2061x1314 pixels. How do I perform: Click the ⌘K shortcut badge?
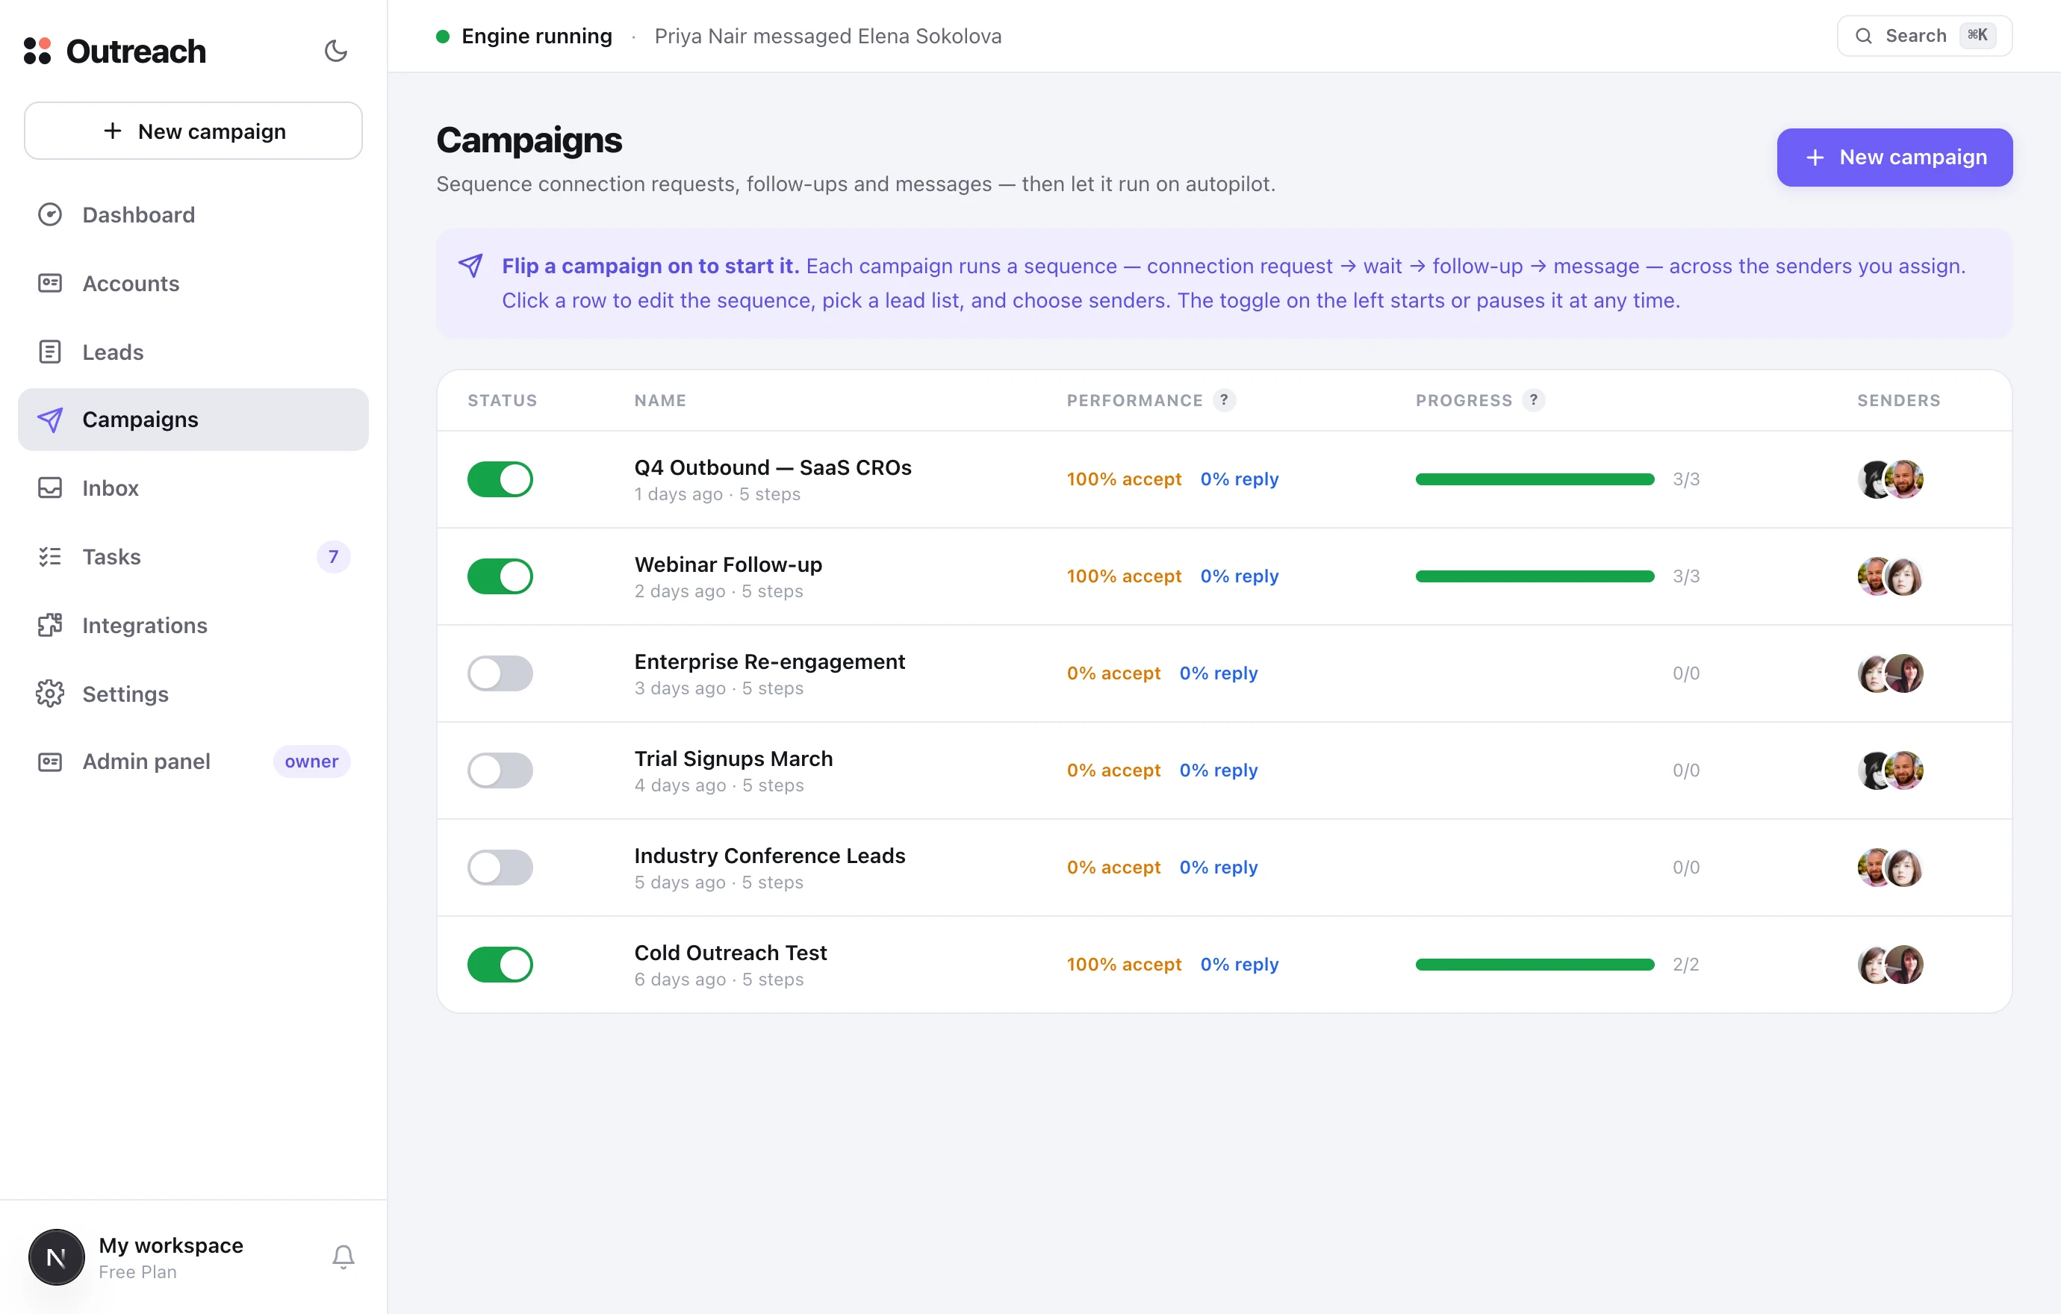[x=1978, y=36]
